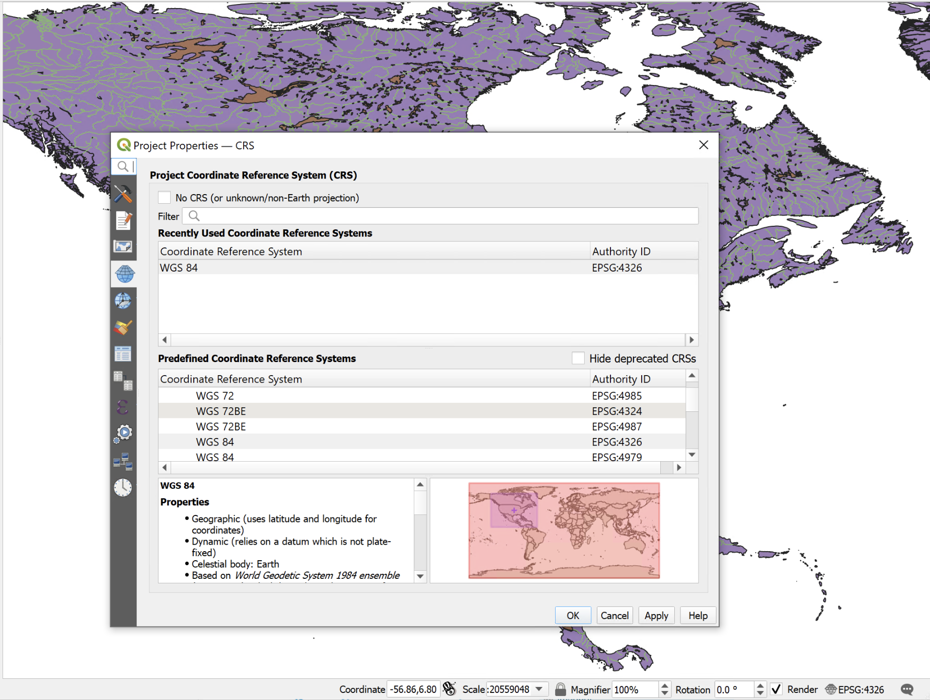930x700 pixels.
Task: Click the search box in the Project Properties sidebar
Action: (x=123, y=166)
